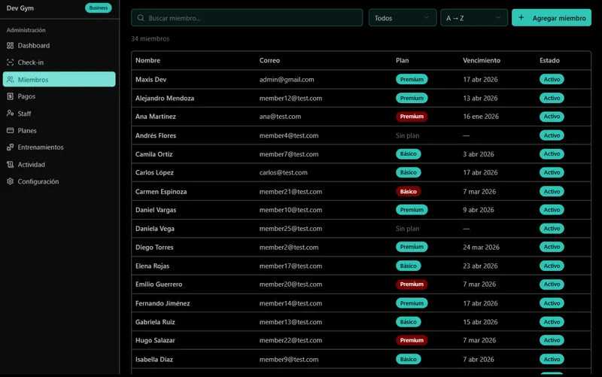Click Sin plan for Andrés Flores
The image size is (602, 377).
pos(407,135)
